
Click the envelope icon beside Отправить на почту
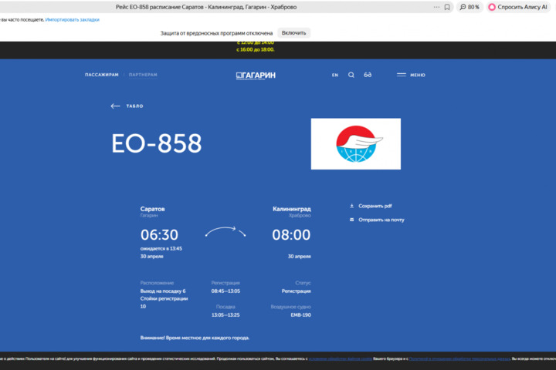(352, 220)
